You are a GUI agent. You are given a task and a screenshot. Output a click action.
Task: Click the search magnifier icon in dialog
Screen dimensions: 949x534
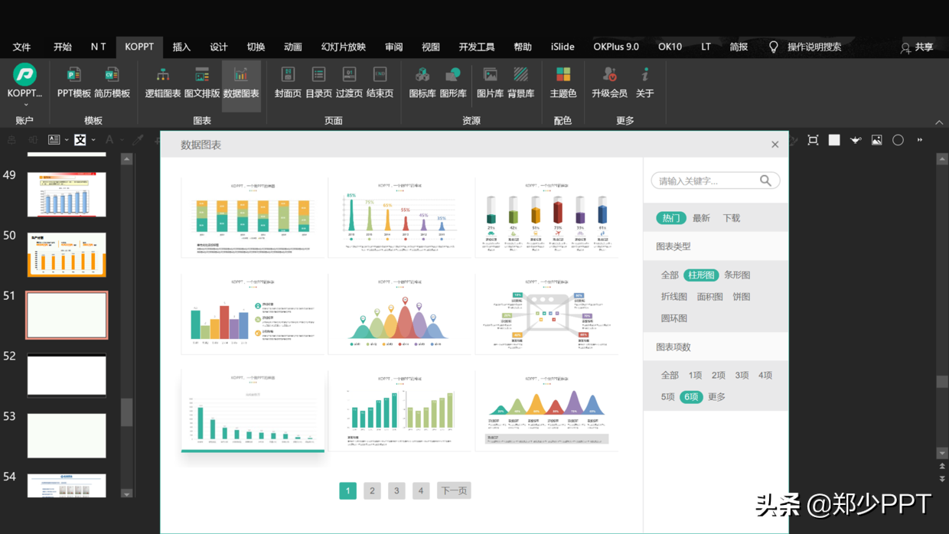pos(765,181)
